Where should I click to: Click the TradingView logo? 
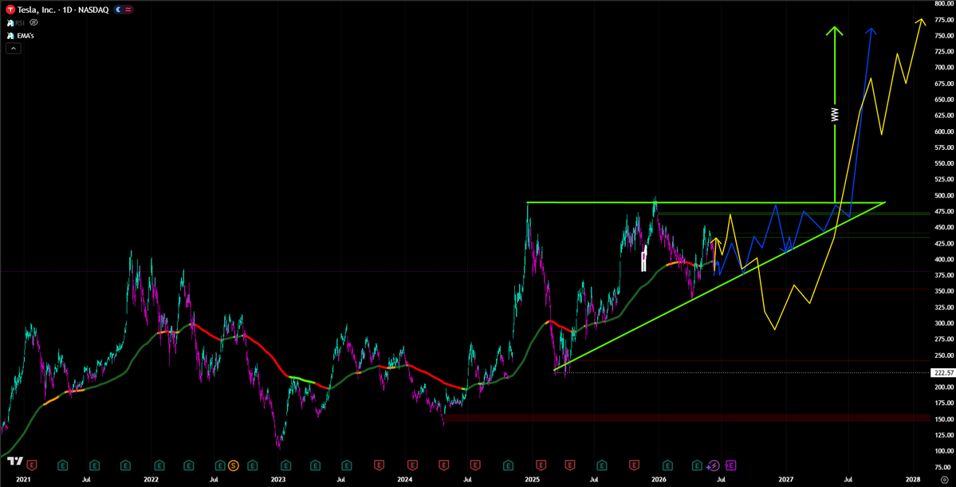17,461
